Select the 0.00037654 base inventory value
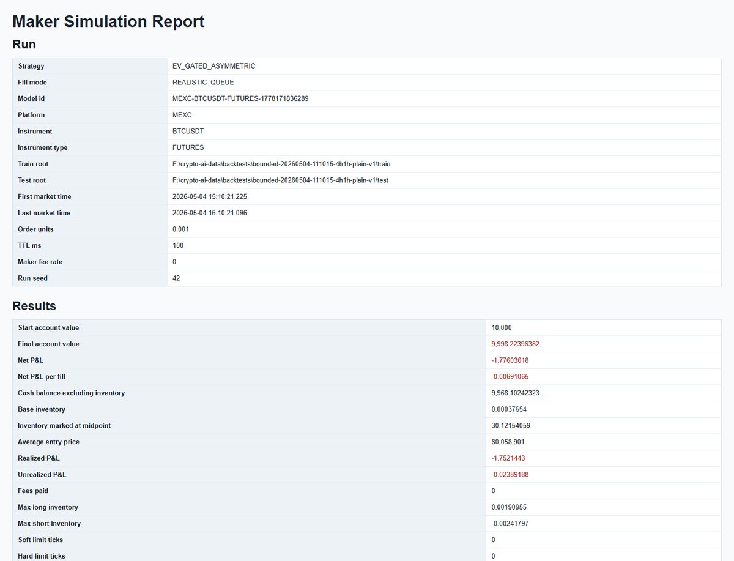Viewport: 734px width, 561px height. (x=510, y=409)
